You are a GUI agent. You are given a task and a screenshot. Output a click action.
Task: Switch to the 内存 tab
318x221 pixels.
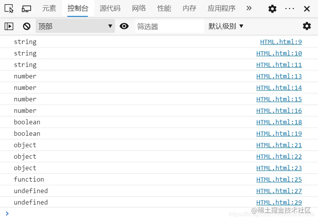(x=189, y=8)
